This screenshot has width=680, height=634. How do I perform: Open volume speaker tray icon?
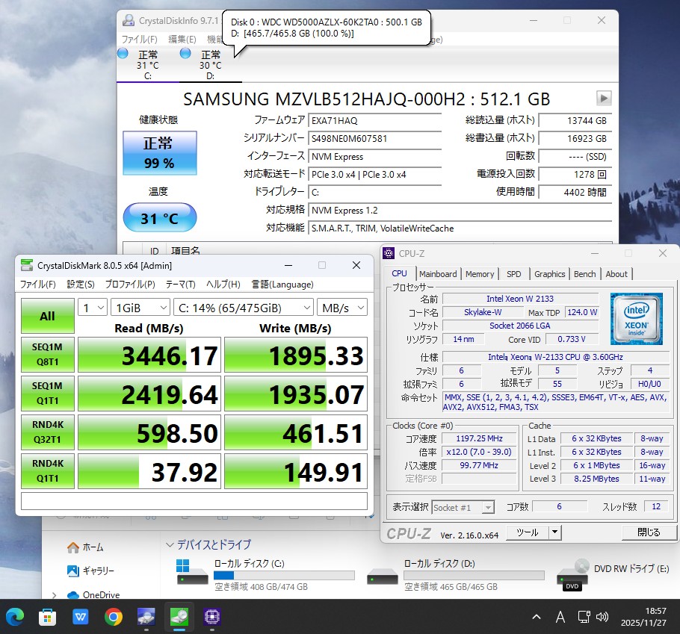(x=602, y=617)
